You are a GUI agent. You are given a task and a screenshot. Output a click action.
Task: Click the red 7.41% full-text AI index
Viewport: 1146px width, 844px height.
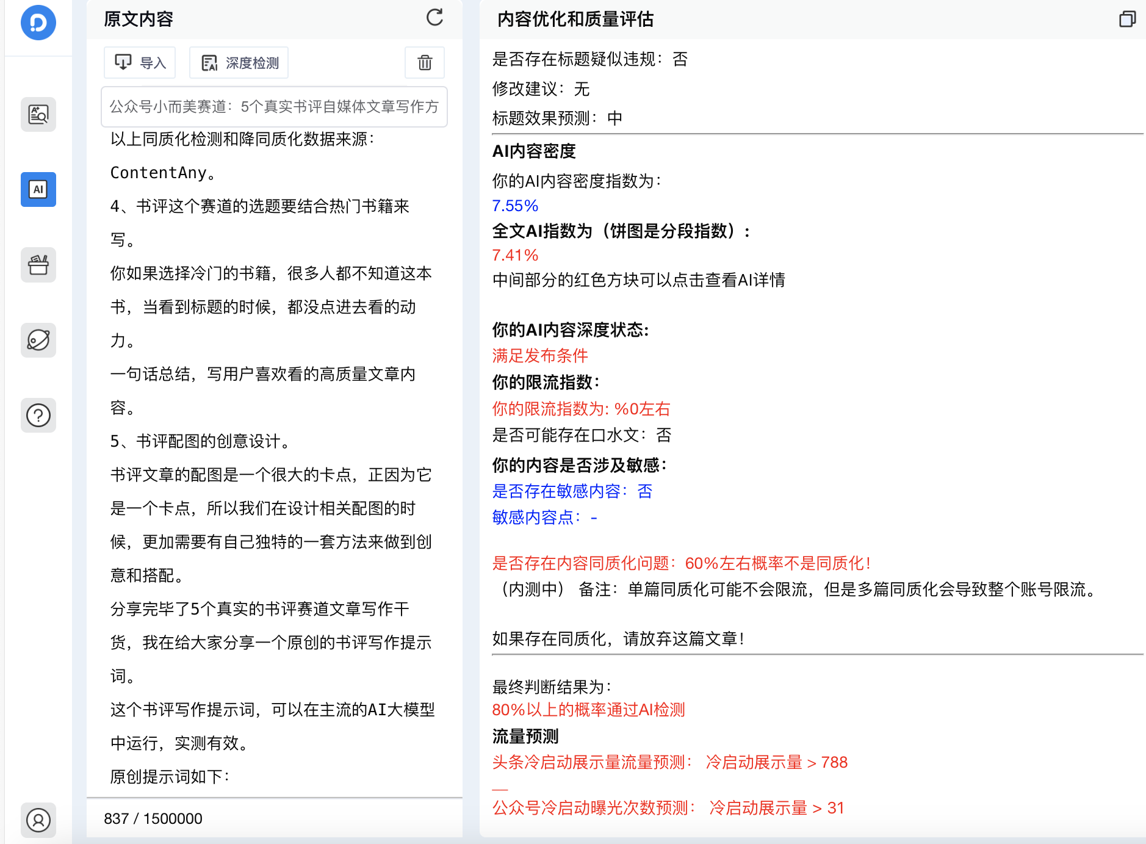pos(515,255)
